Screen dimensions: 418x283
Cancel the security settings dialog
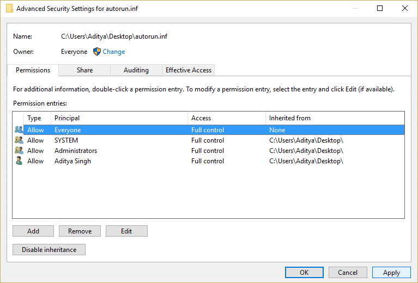tap(348, 273)
